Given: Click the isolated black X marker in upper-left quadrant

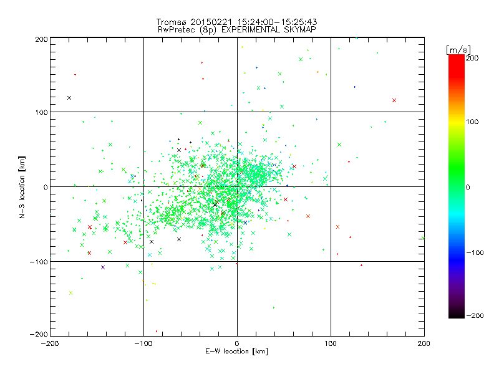Looking at the screenshot, I should 69,98.
